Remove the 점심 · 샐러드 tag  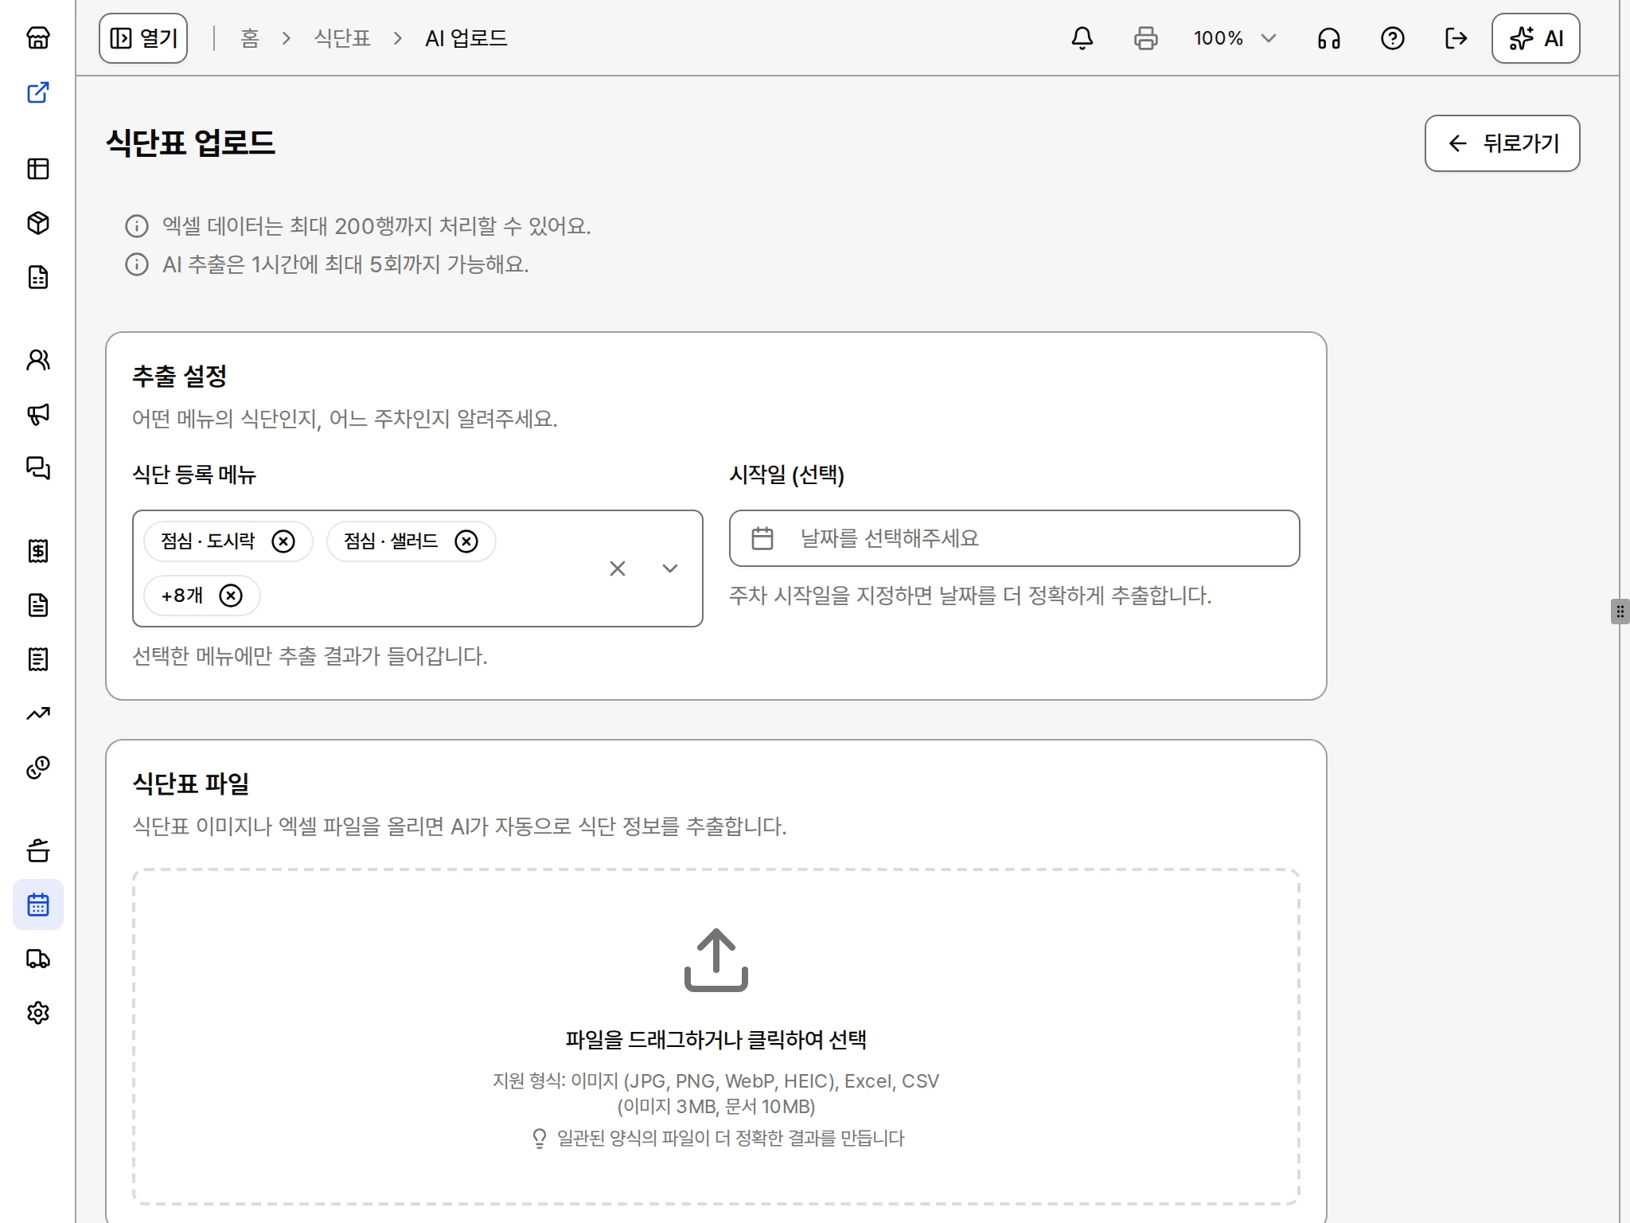[x=466, y=541]
